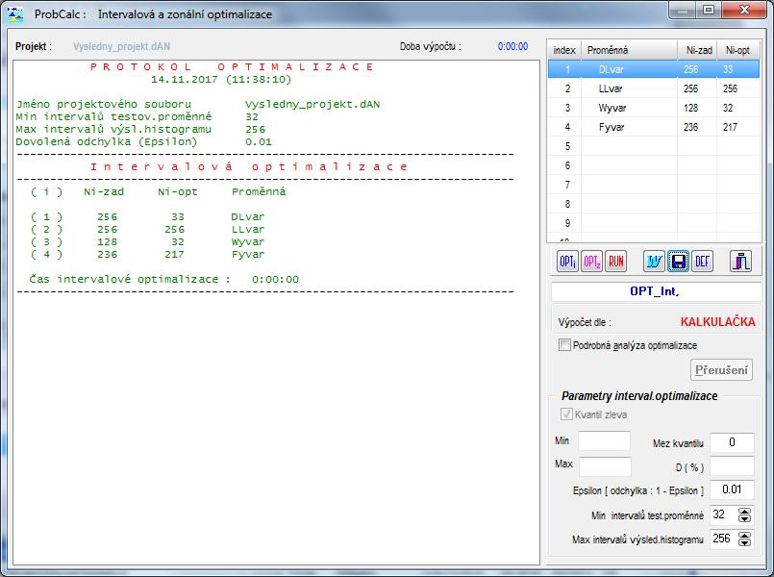
Task: Open the W Word export icon
Action: click(654, 262)
